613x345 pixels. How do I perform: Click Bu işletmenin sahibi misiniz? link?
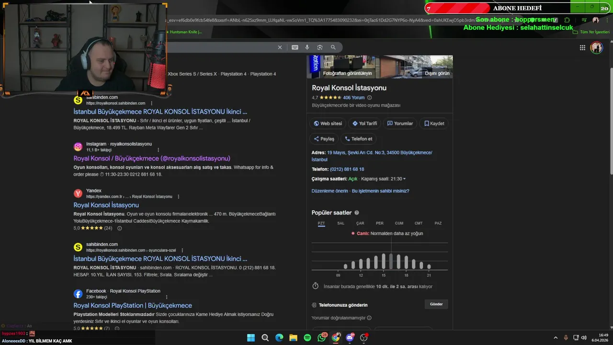pos(380,191)
